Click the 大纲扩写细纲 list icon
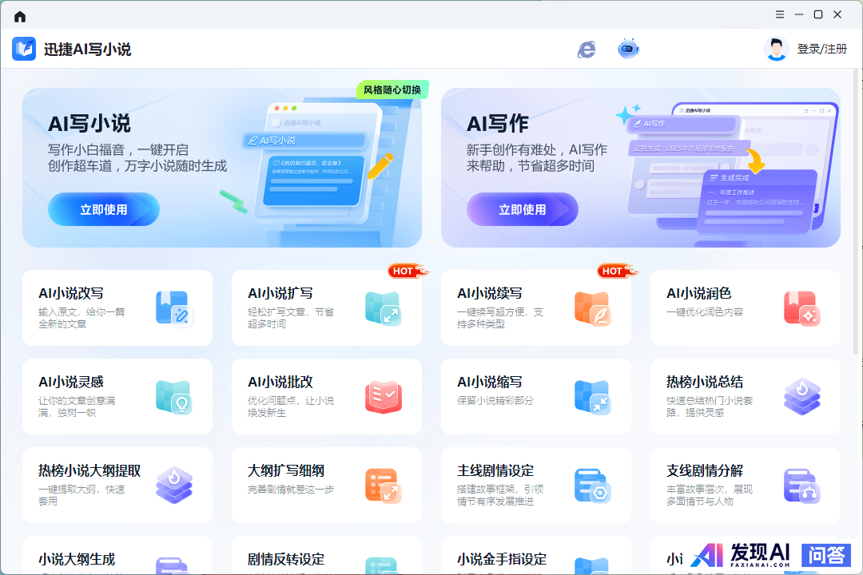The width and height of the screenshot is (863, 575). (x=383, y=486)
